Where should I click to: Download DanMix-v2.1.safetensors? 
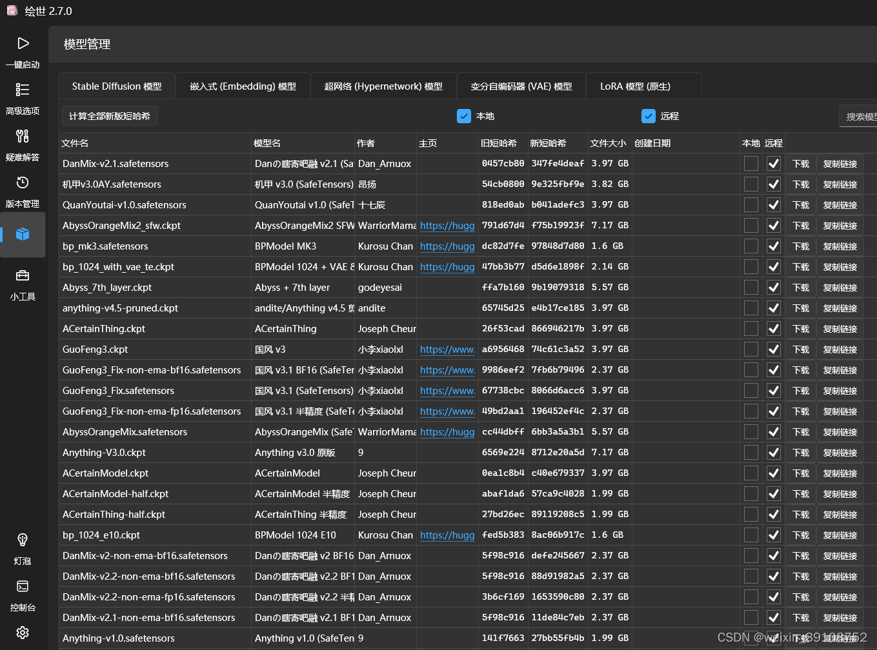(x=801, y=164)
